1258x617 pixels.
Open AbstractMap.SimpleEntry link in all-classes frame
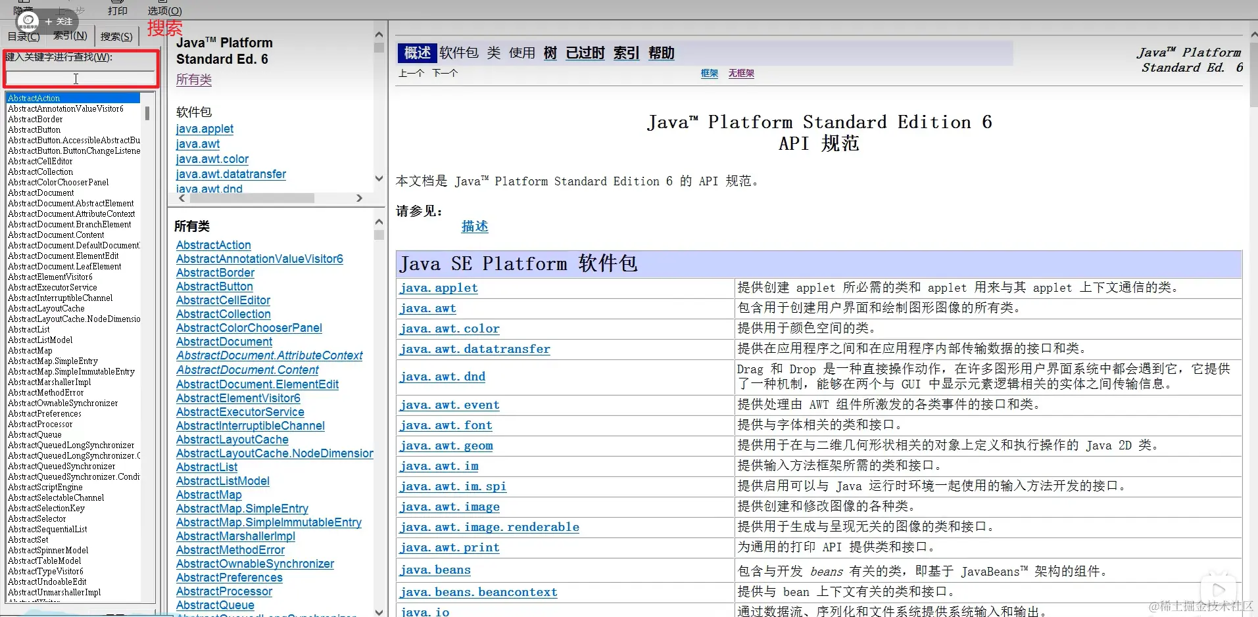coord(242,509)
